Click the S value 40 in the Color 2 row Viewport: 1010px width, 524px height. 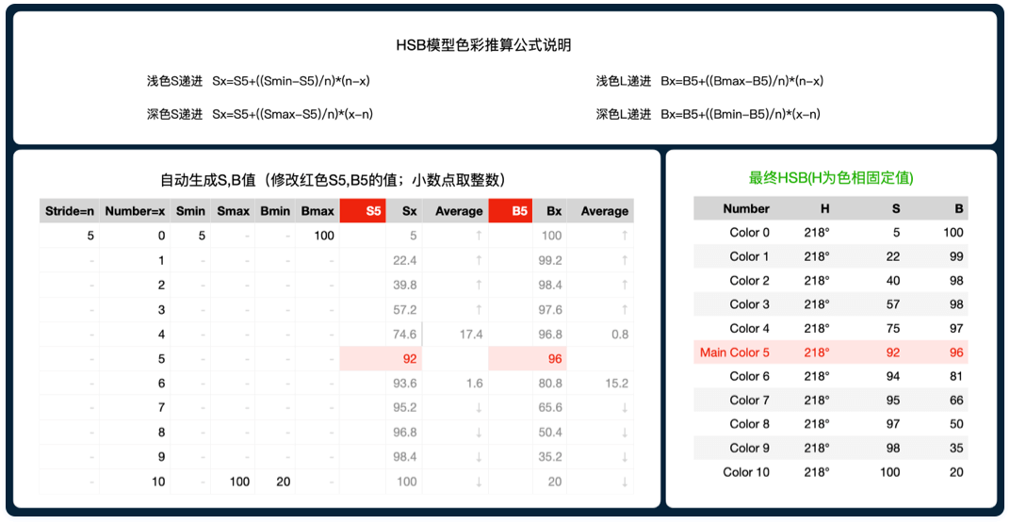(893, 280)
